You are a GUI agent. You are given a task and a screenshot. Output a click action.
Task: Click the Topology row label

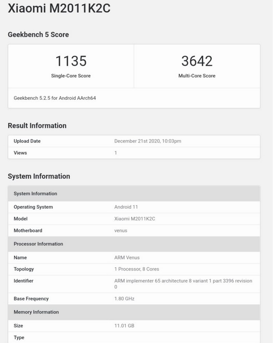pyautogui.click(x=24, y=269)
